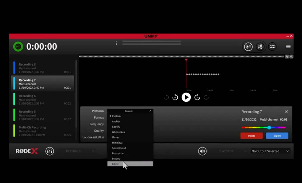The image size is (302, 183).
Task: Click the UNIFY title in the red bar
Action: point(151,36)
